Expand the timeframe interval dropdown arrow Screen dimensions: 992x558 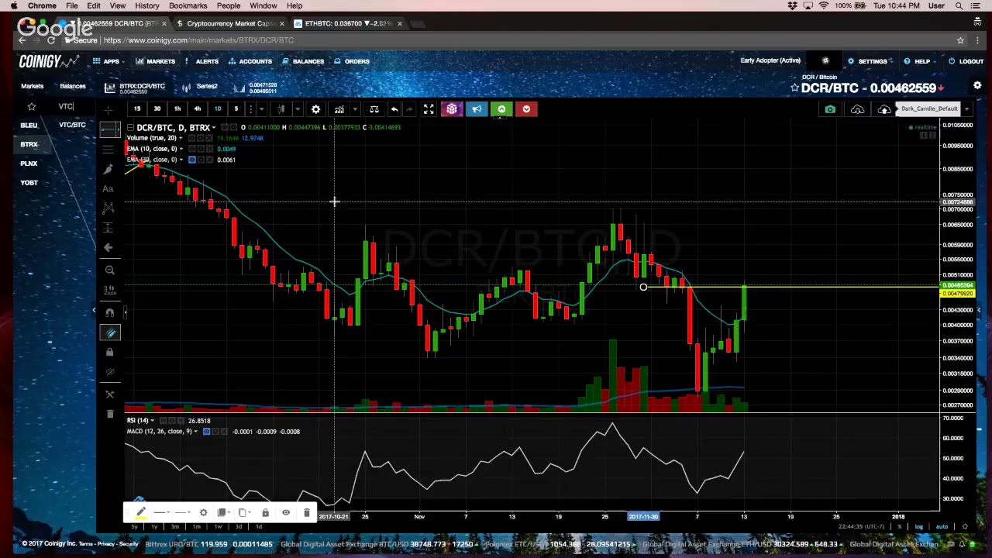point(262,109)
